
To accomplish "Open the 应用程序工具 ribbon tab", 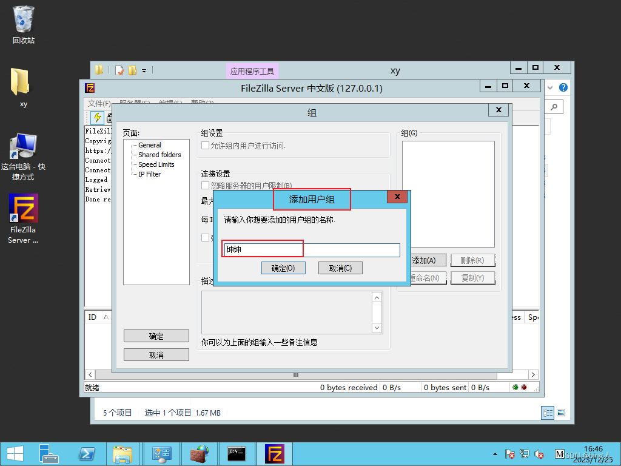I will 252,71.
